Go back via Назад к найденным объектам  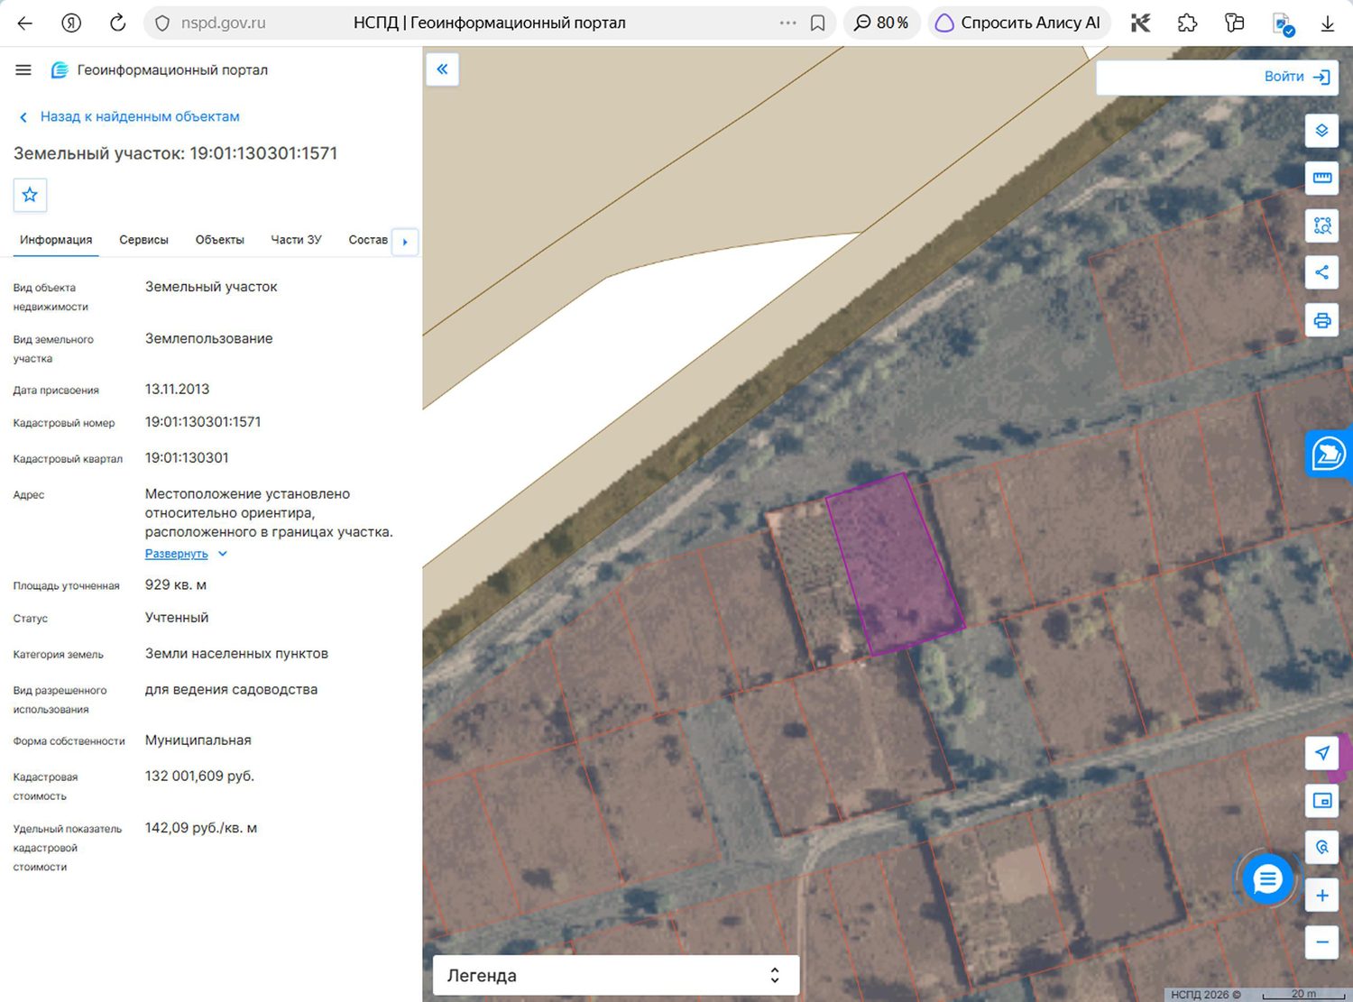click(x=130, y=116)
